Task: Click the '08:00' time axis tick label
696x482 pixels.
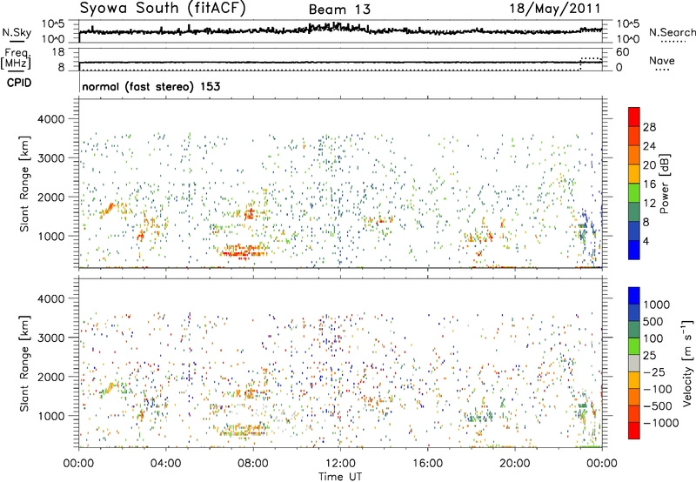Action: (x=253, y=463)
